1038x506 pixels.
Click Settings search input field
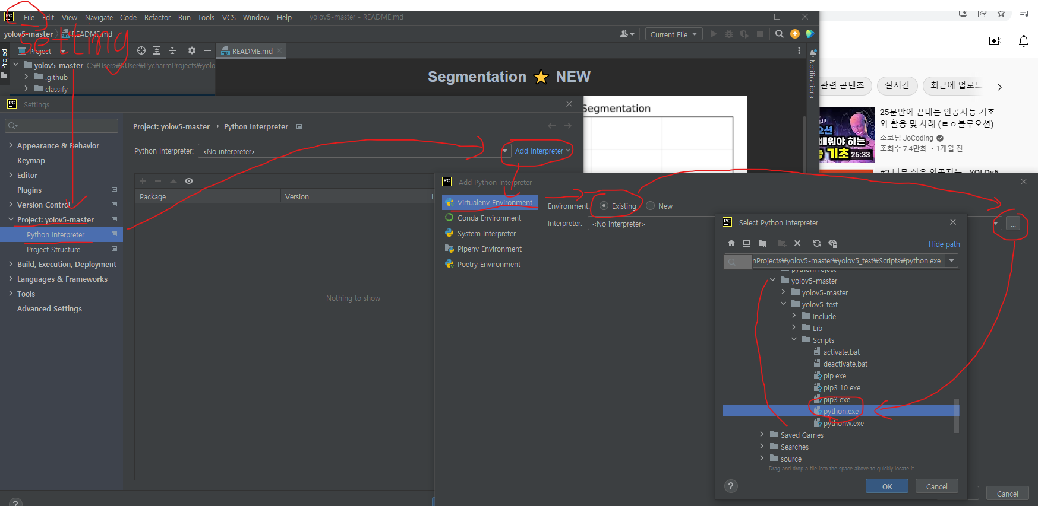coord(61,126)
